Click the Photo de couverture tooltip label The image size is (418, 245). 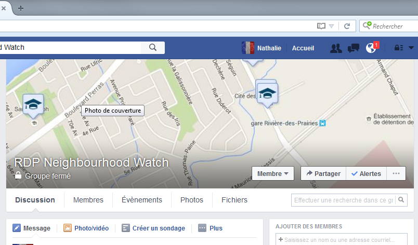(x=113, y=111)
